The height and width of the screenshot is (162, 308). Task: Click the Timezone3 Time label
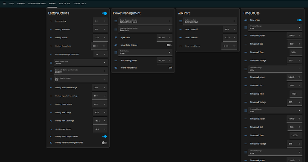(x=257, y=136)
